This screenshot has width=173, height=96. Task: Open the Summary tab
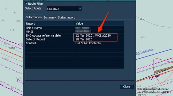click(50, 18)
